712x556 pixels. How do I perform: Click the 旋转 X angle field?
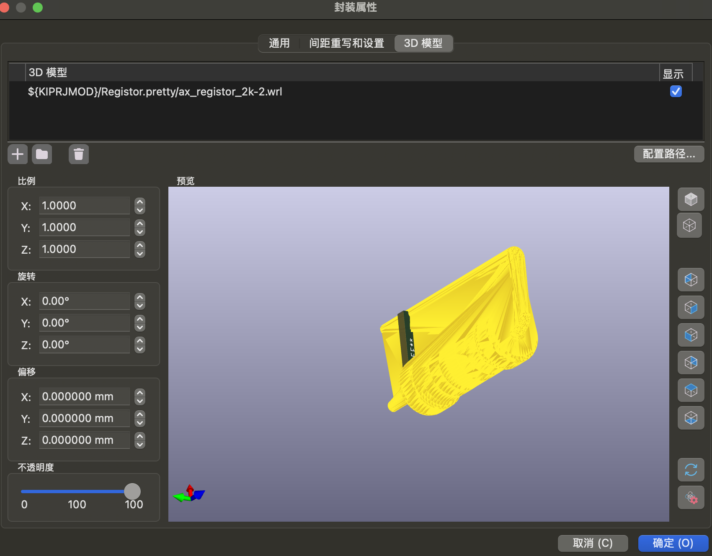(x=85, y=301)
